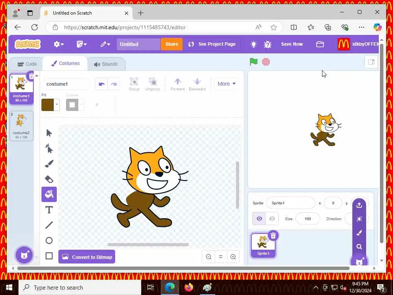
Task: Select the Text tool
Action: 49,210
